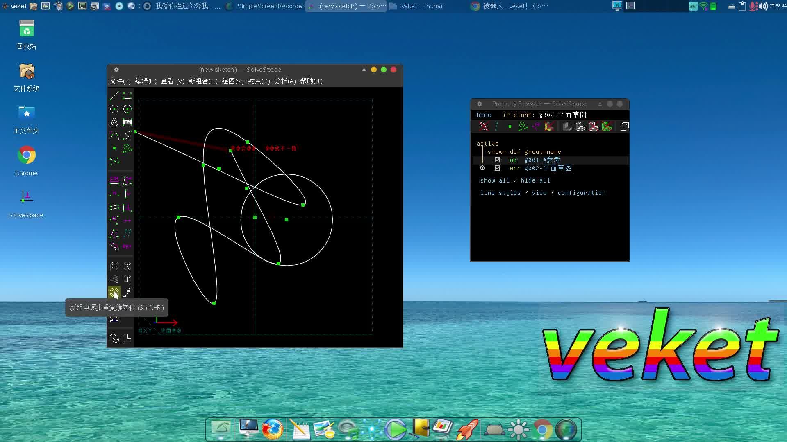
Task: Apply same orientation constraint
Action: 127,233
